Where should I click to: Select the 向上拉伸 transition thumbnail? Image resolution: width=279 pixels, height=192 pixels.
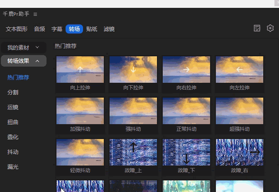click(x=80, y=70)
